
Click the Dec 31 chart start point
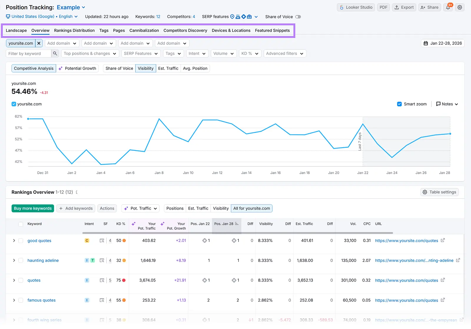28,119
